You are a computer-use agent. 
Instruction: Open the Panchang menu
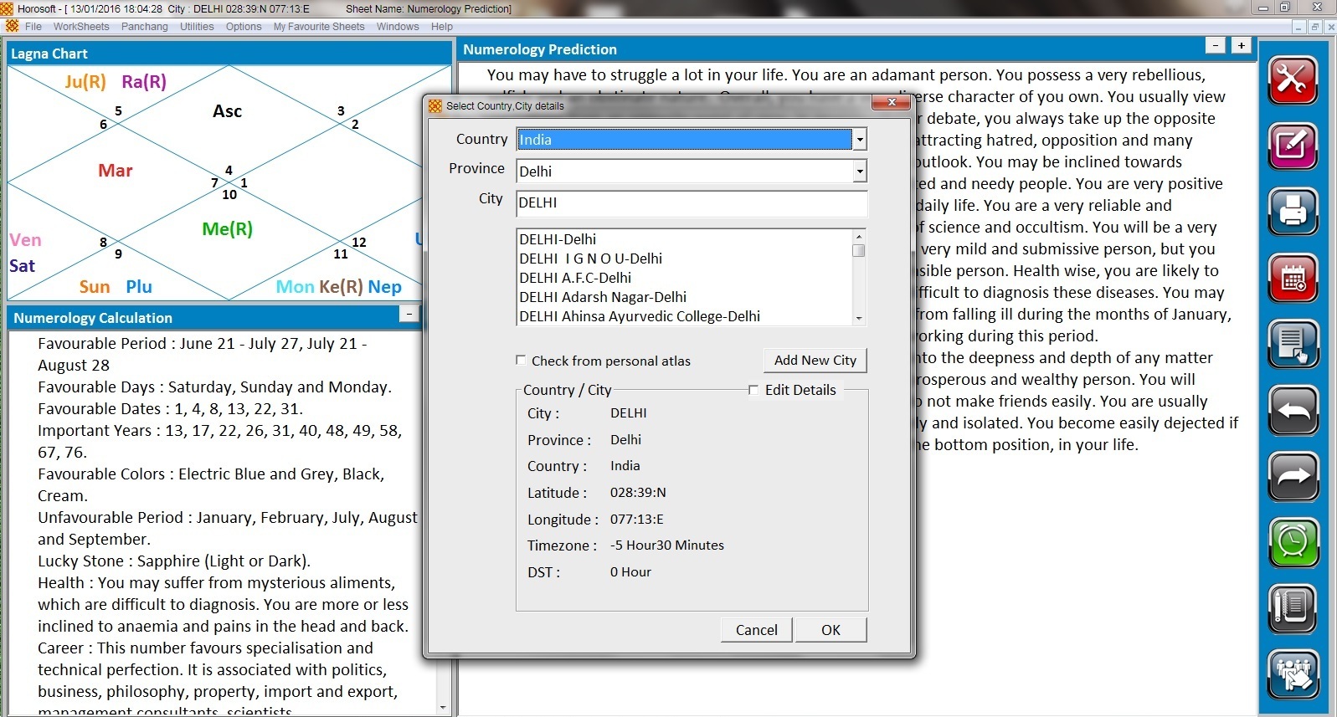145,27
